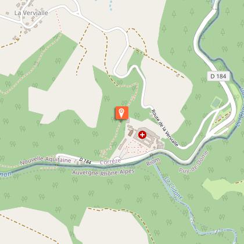The height and width of the screenshot is (244, 244).
Task: Click the orange location pin marker
Action: tap(121, 113)
